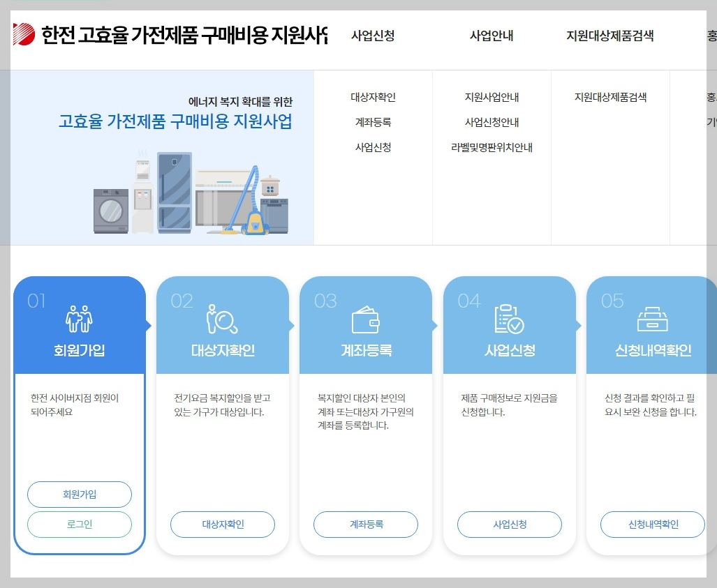Viewport: 717px width, 588px height.
Task: Click the text 제품 구매정보로 지원금을 신청합니다
Action: pos(510,405)
